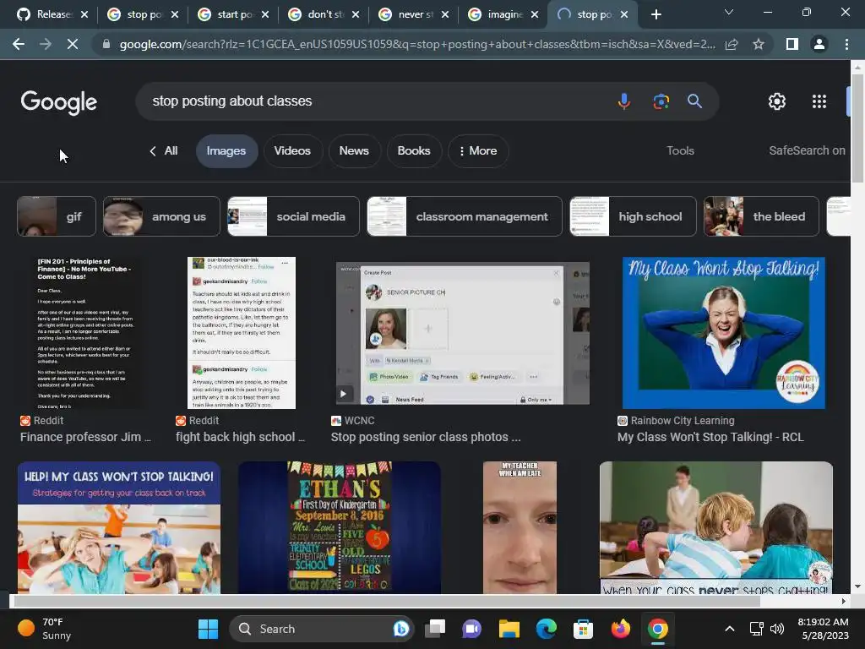Play the WCNC video result
865x649 pixels.
pos(343,394)
